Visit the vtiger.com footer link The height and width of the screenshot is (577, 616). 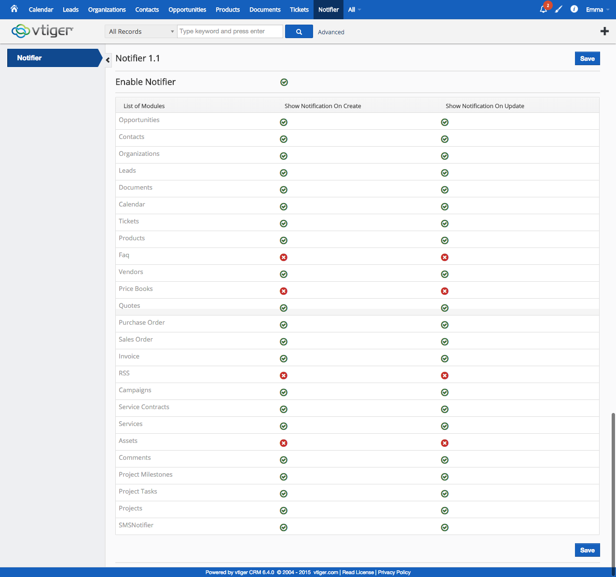[x=326, y=572]
